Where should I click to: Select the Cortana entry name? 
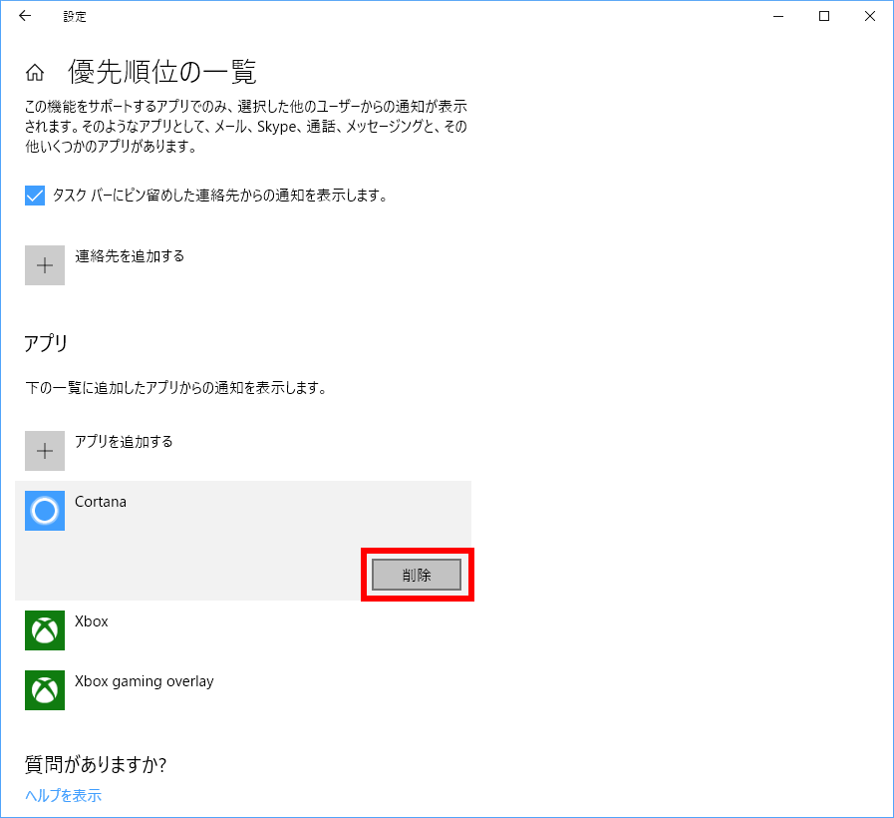pyautogui.click(x=101, y=502)
